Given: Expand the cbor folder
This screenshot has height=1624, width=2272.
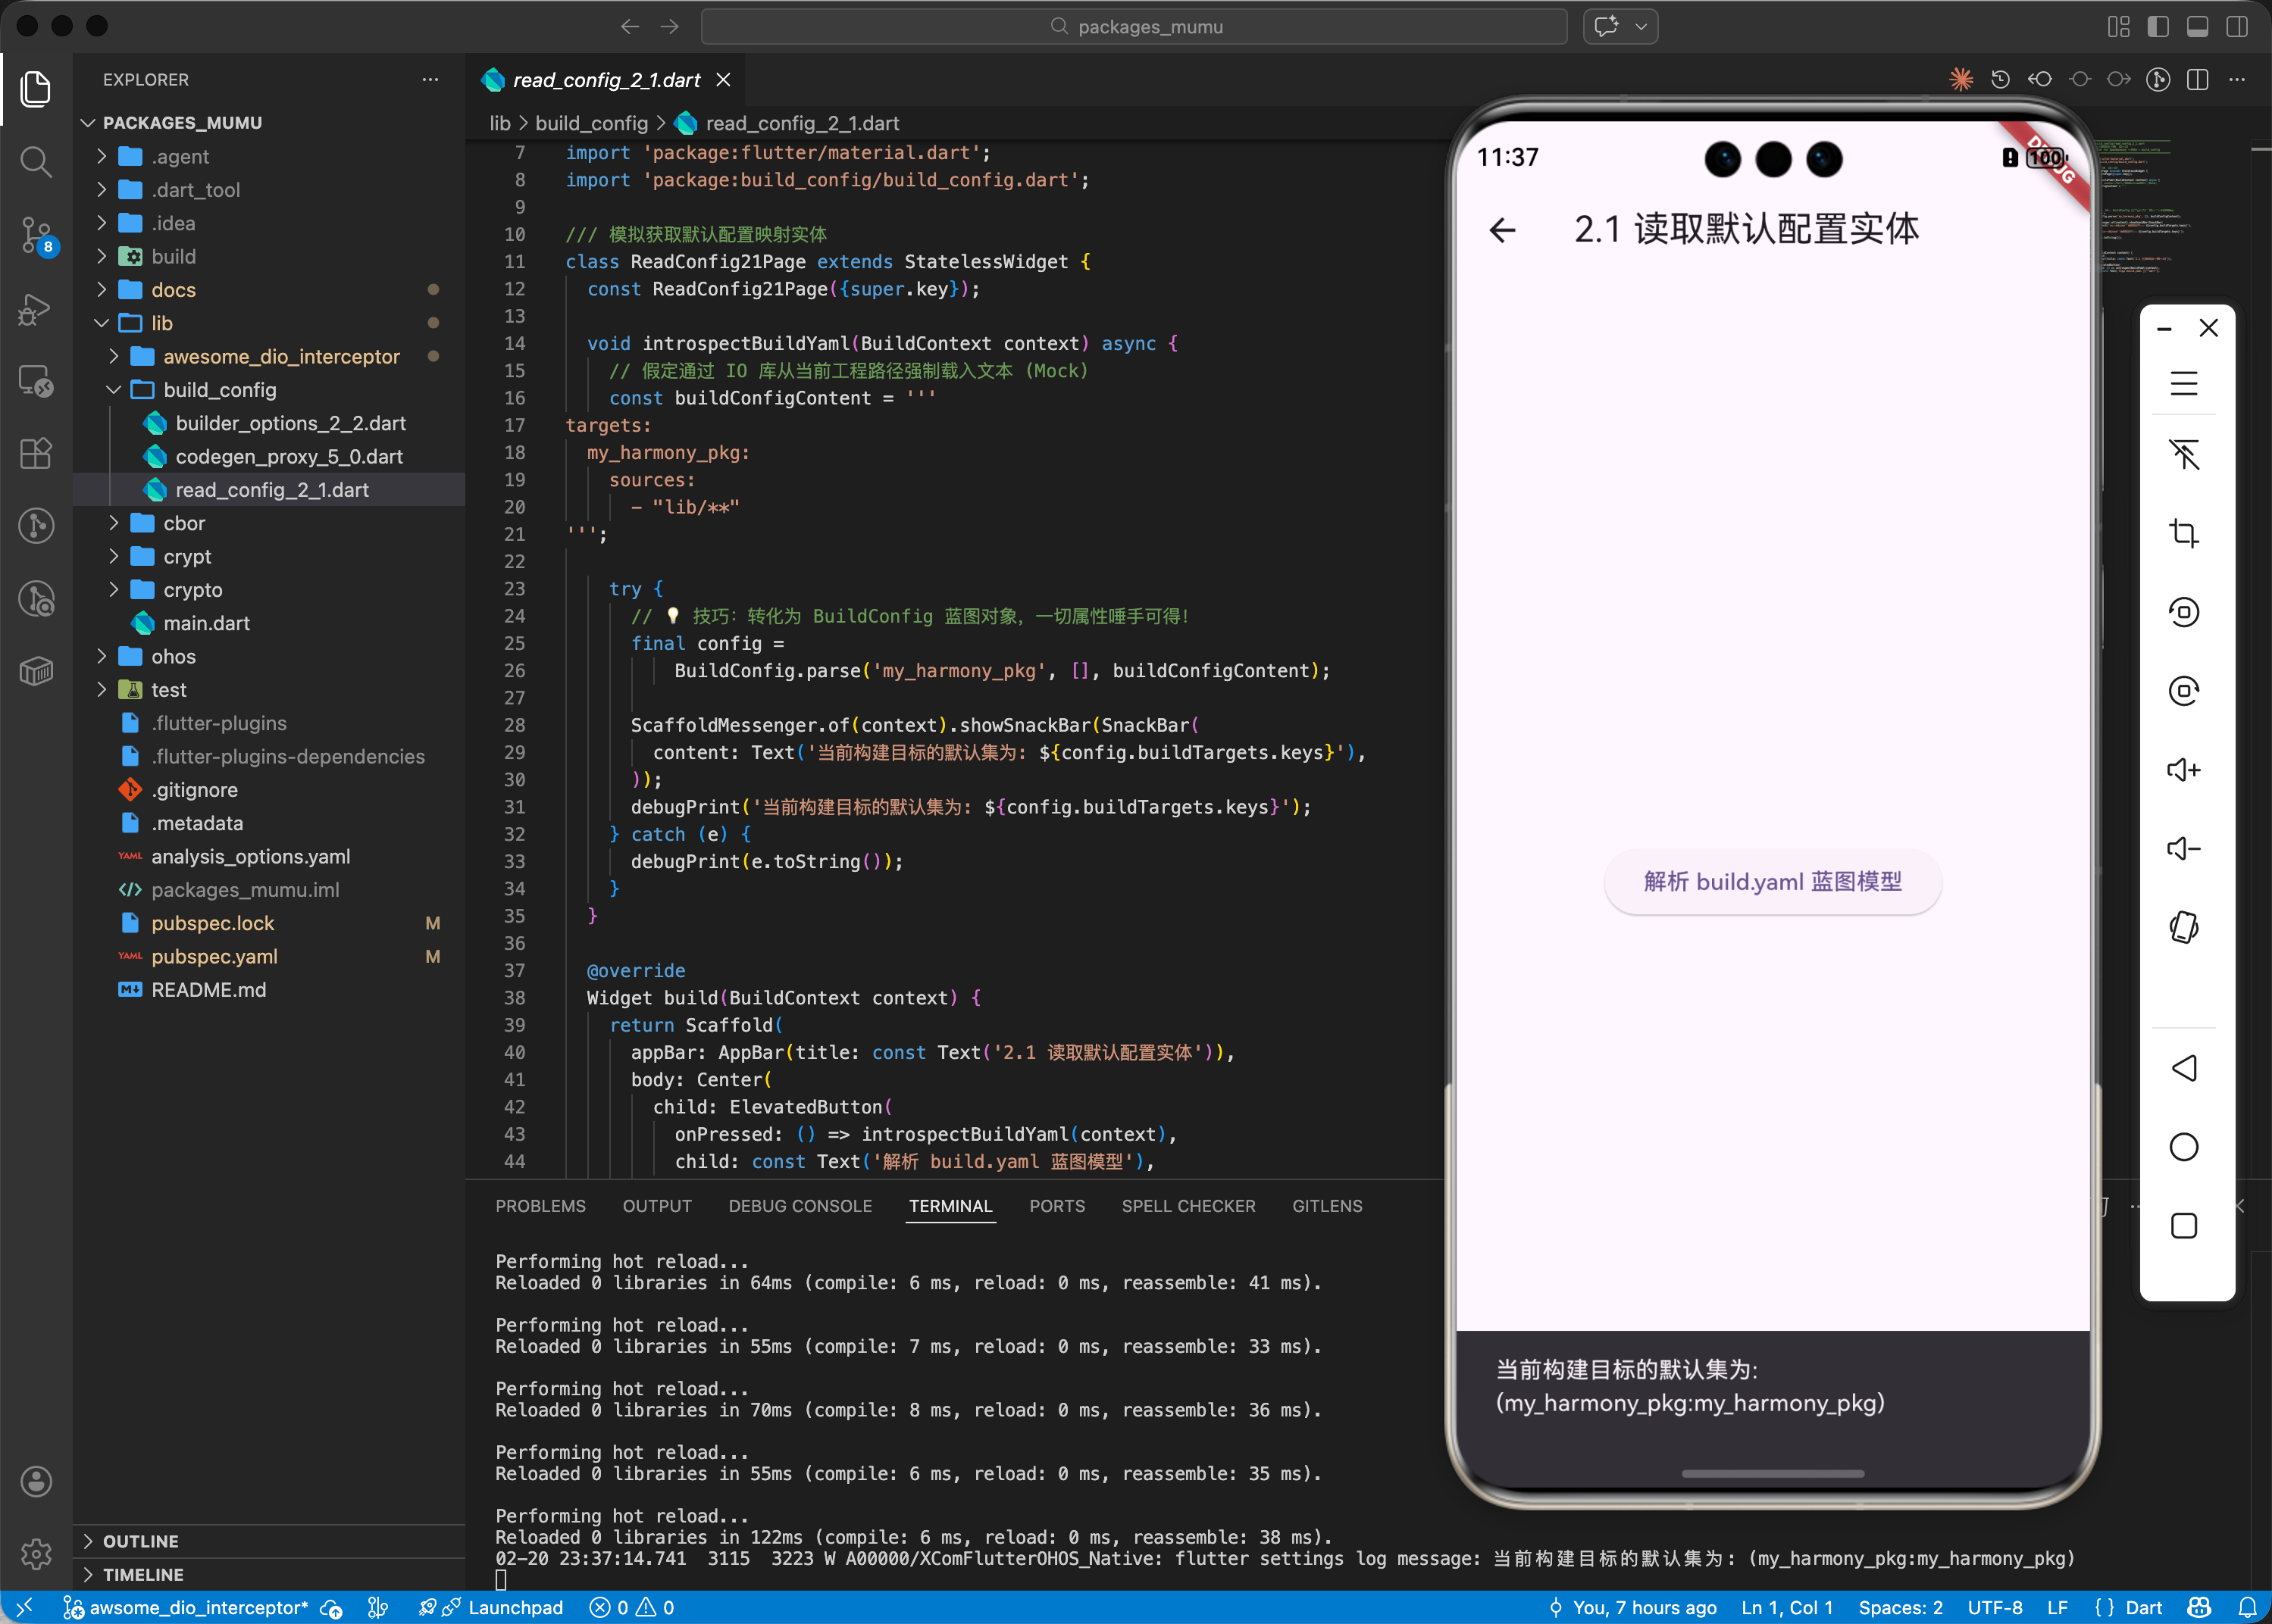Looking at the screenshot, I should (x=183, y=523).
